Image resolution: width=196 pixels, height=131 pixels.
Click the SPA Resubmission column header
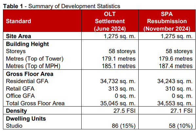tap(167, 21)
